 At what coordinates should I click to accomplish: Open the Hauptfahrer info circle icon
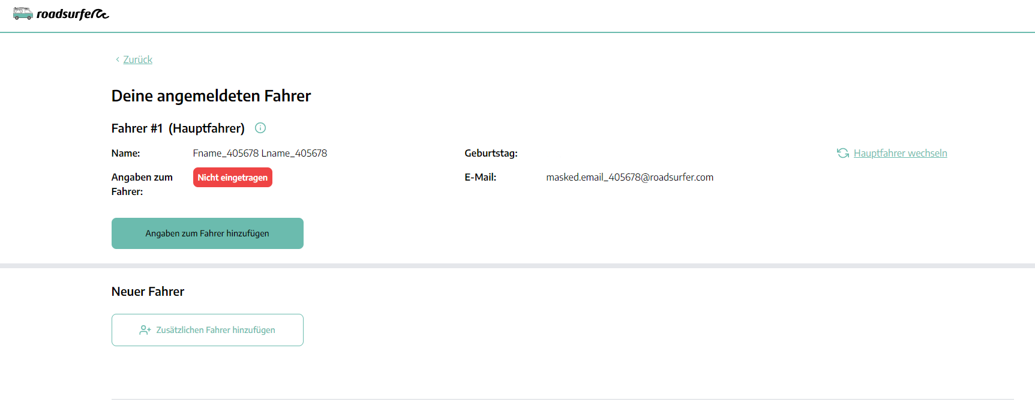click(260, 128)
